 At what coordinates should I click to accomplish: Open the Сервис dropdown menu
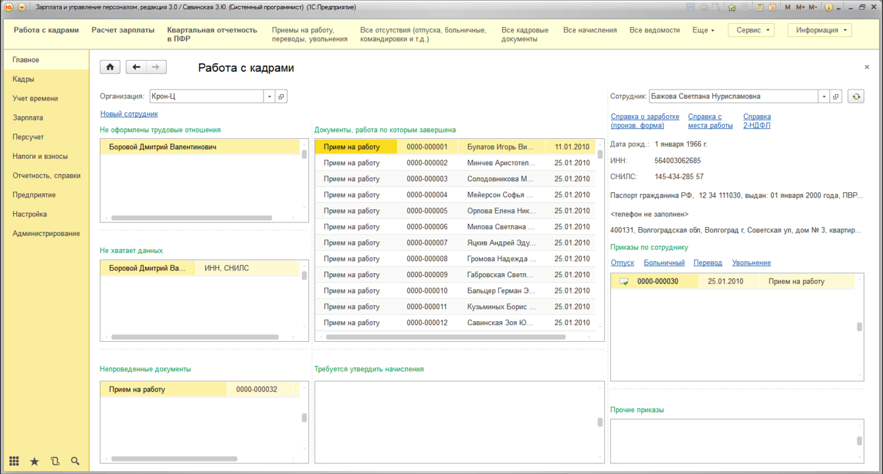coord(751,30)
